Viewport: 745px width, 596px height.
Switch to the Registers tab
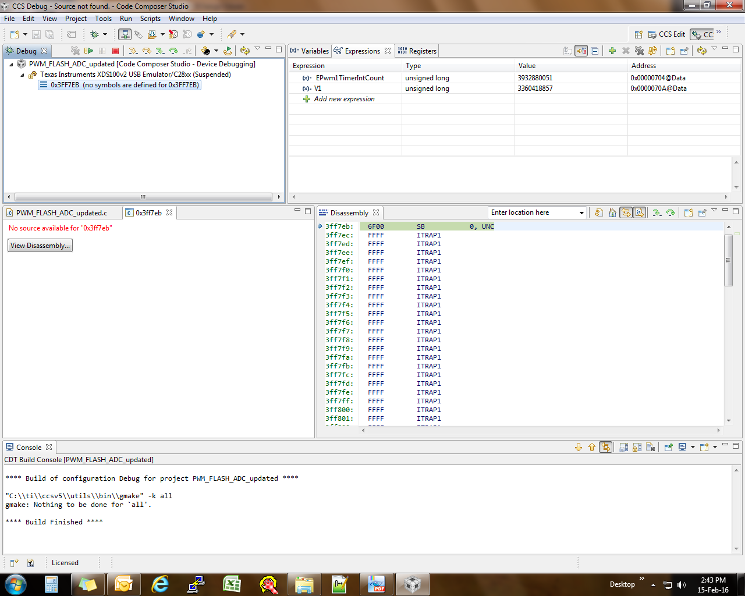pyautogui.click(x=417, y=51)
